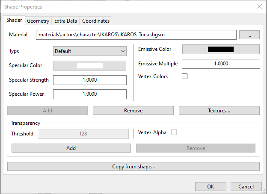This screenshot has width=267, height=194.
Task: Switch to the Geometry tab
Action: point(38,21)
